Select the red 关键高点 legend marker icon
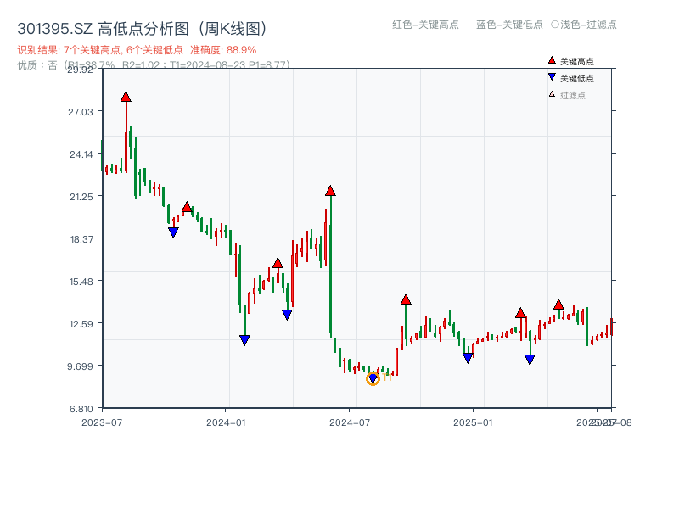 point(550,60)
